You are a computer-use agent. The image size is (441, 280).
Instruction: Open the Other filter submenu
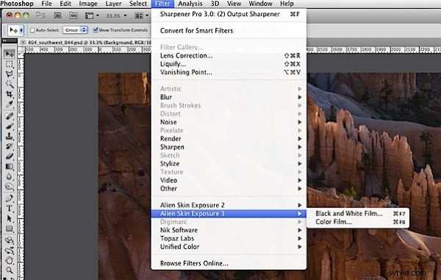pos(229,189)
